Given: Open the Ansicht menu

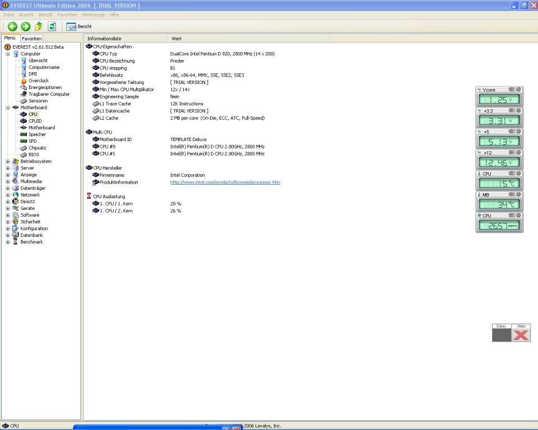Looking at the screenshot, I should click(x=26, y=15).
